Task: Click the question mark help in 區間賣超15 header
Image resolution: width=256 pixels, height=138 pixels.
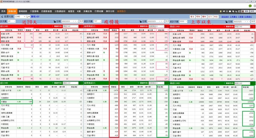Action: 139,83
